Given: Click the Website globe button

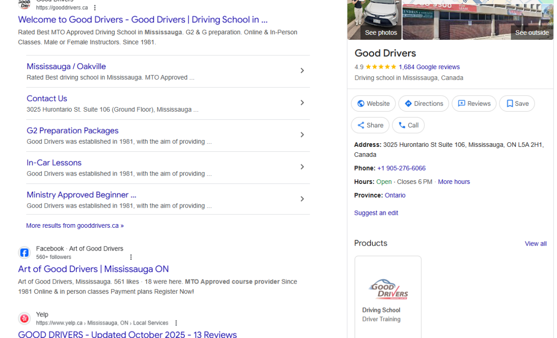Looking at the screenshot, I should coord(373,103).
